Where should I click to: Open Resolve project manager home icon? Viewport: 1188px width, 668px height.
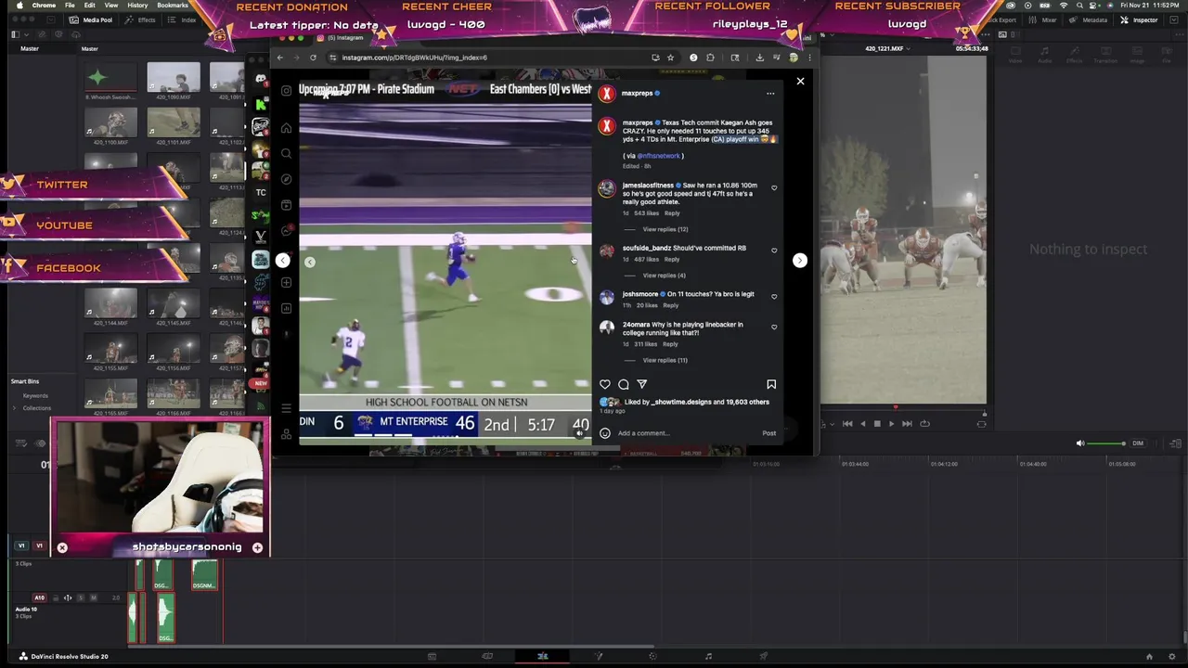1149,656
